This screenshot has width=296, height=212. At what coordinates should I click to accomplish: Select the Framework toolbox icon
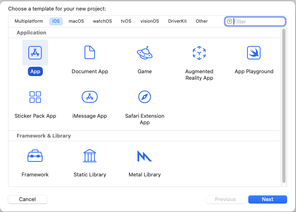pyautogui.click(x=35, y=156)
